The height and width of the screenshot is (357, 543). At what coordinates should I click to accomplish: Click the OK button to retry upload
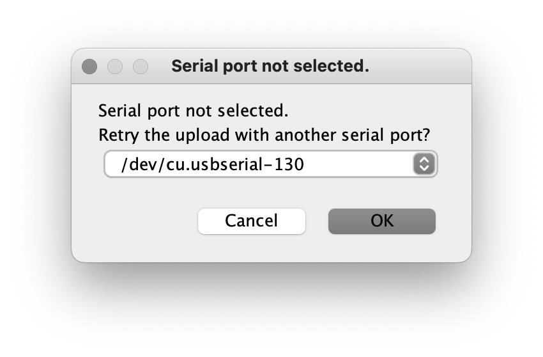point(381,221)
